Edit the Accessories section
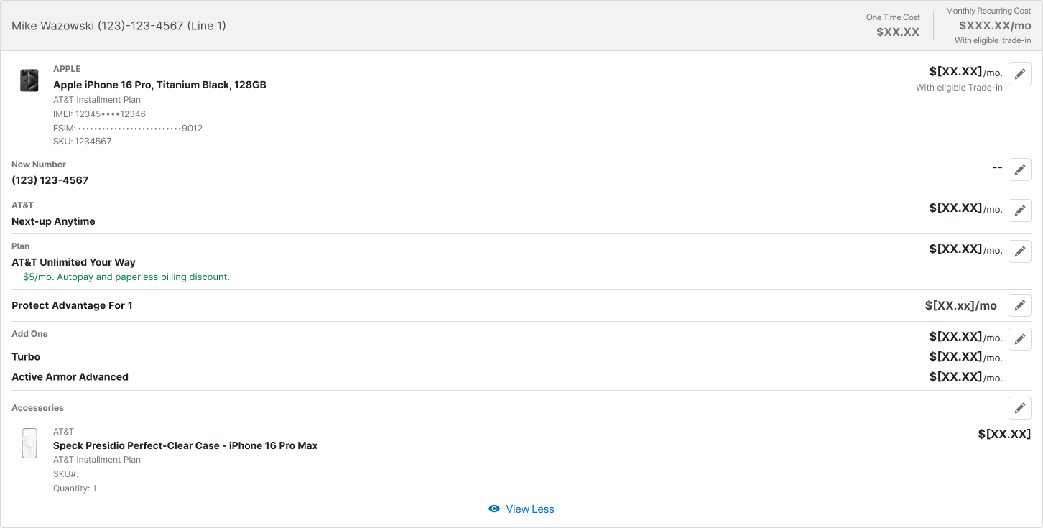 click(x=1020, y=408)
